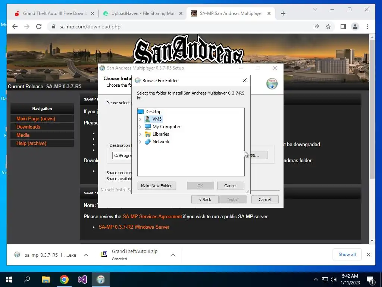Screen dimensions: 382x287
Task: Click the address bar URL
Action: tap(90, 27)
